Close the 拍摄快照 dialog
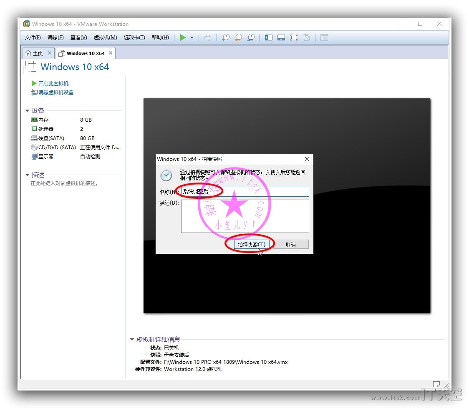This screenshot has height=408, width=469. click(x=307, y=159)
